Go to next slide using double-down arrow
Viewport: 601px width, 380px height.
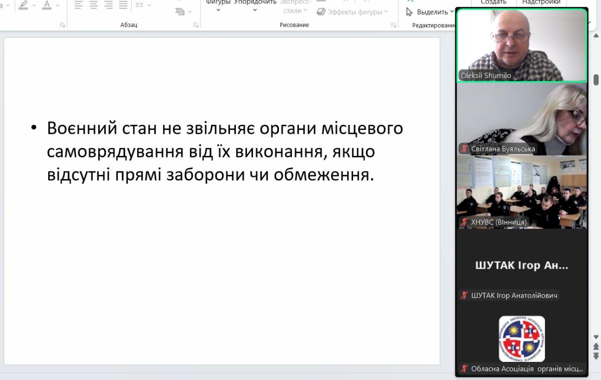pyautogui.click(x=596, y=355)
